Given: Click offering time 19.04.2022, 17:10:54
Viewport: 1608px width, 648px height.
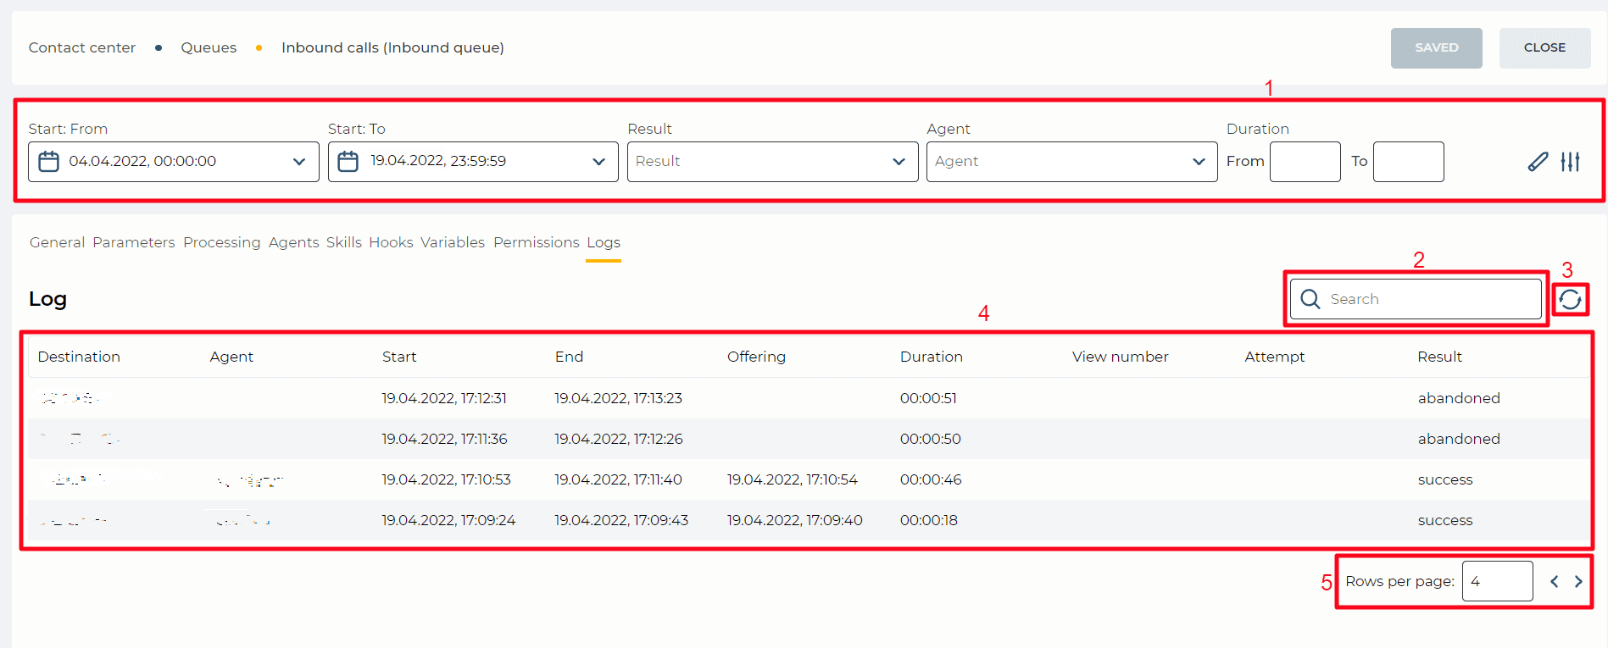Looking at the screenshot, I should (793, 479).
